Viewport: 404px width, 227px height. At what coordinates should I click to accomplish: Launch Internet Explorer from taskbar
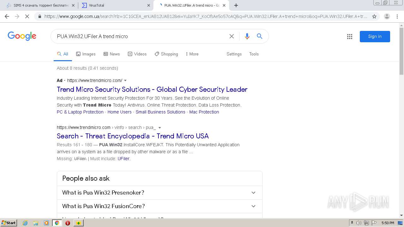click(x=25, y=223)
